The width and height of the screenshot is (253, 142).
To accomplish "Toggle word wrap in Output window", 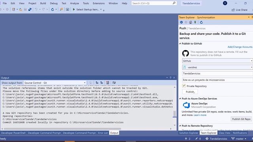I will tap(114, 82).
